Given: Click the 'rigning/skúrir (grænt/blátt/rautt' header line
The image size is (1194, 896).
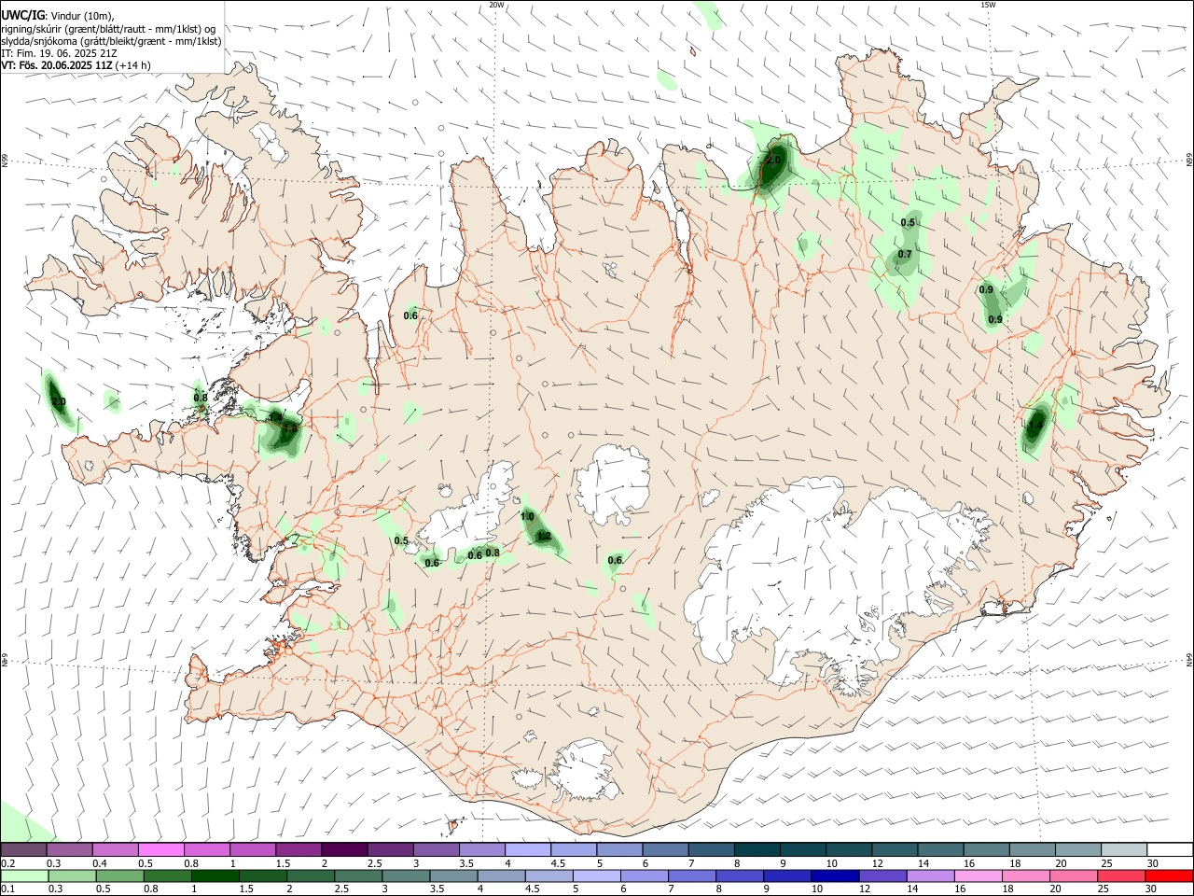Looking at the screenshot, I should (x=111, y=28).
